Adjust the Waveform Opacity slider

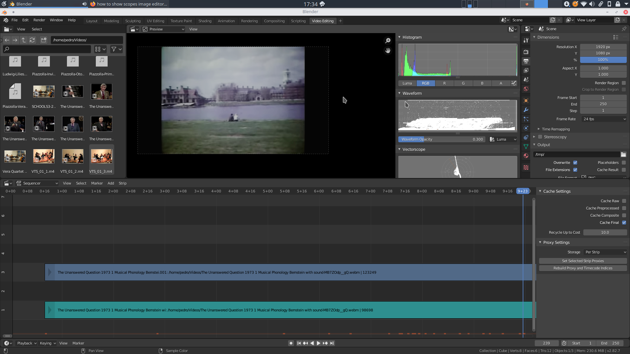coord(441,139)
